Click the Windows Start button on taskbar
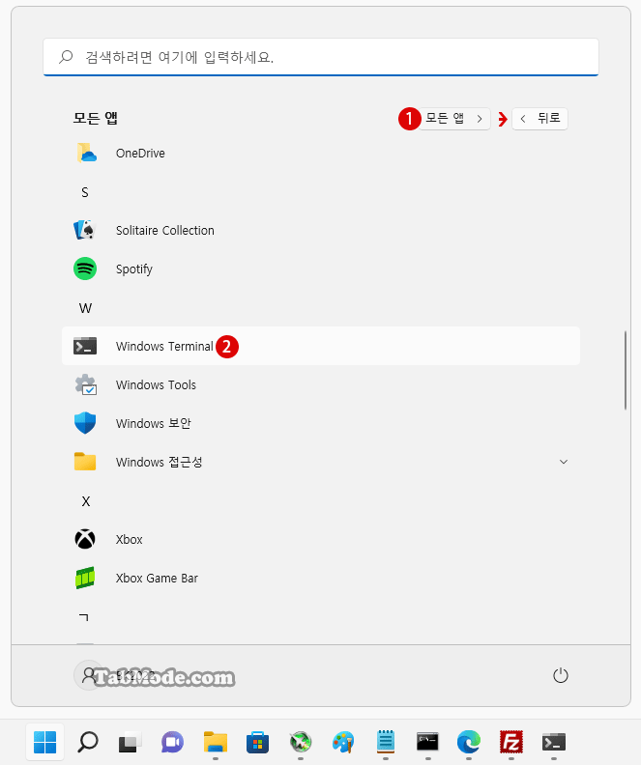Screen dimensions: 641x765 coord(44,742)
